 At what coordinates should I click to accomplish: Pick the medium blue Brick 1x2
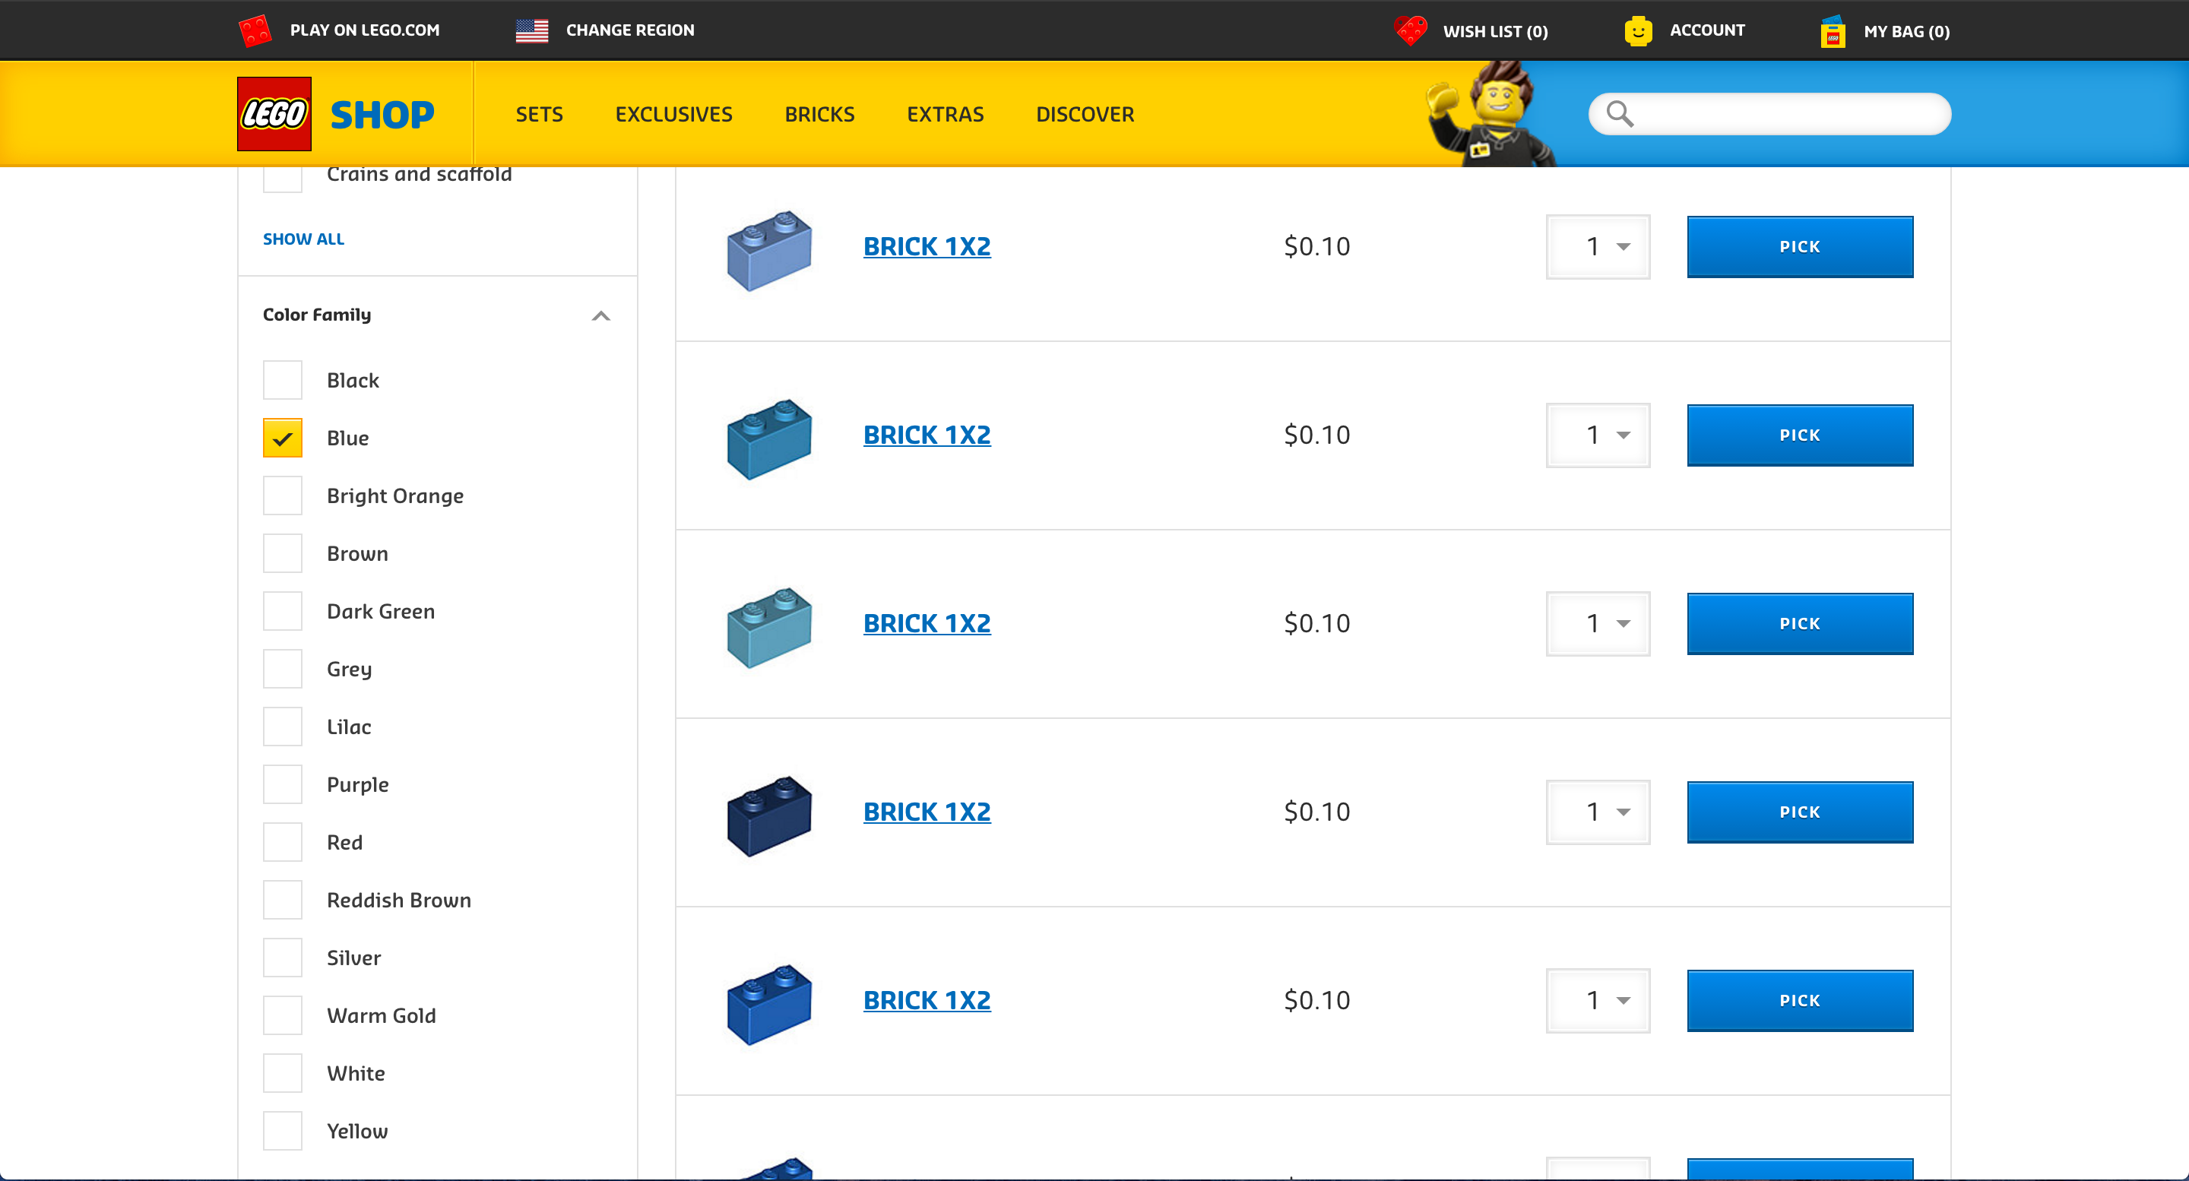point(1800,246)
